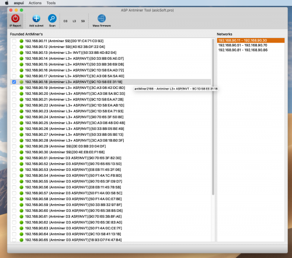Image resolution: width=292 pixels, height=258 pixels.
Task: Click green status dot for 192.168.90.19
Action: (22, 88)
